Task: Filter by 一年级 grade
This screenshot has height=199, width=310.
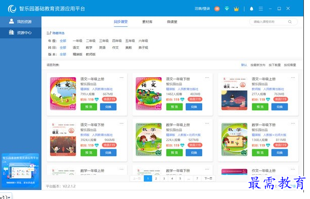Action: pyautogui.click(x=77, y=41)
